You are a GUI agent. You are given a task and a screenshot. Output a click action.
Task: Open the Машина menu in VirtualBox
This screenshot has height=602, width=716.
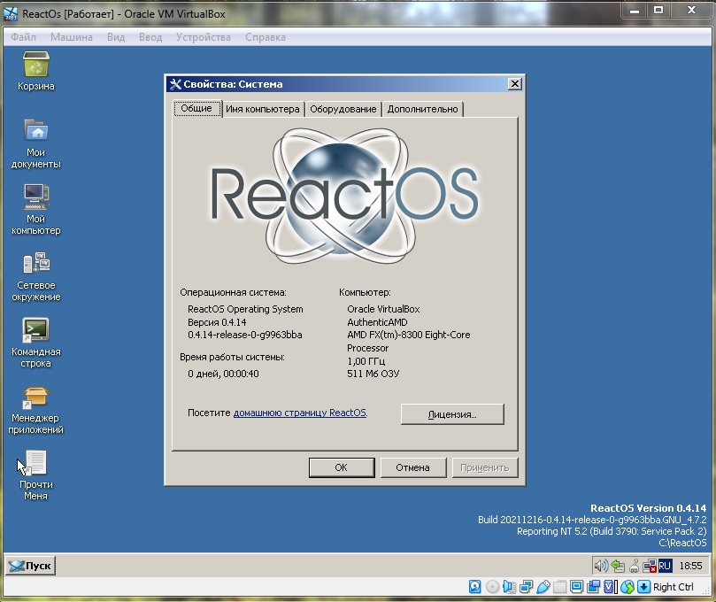click(71, 37)
